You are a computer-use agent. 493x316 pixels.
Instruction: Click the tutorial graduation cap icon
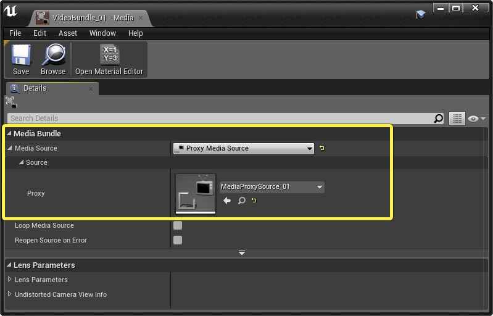(x=420, y=14)
